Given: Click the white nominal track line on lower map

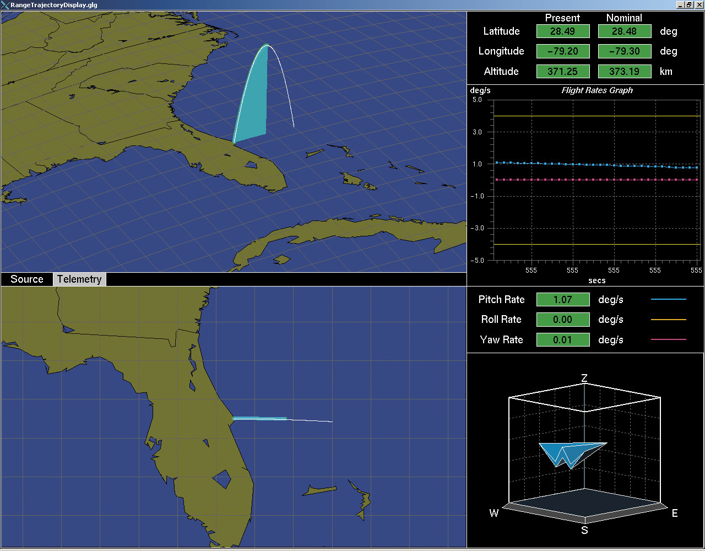Looking at the screenshot, I should coord(310,421).
